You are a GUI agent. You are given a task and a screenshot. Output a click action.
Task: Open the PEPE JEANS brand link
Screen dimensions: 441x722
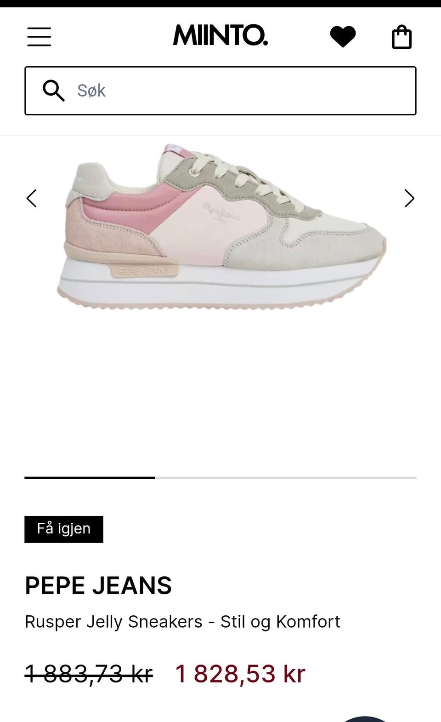tap(98, 585)
